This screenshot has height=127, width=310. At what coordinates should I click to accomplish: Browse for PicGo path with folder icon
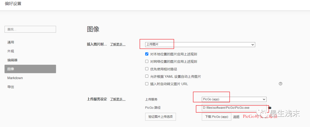pyautogui.click(x=270, y=108)
